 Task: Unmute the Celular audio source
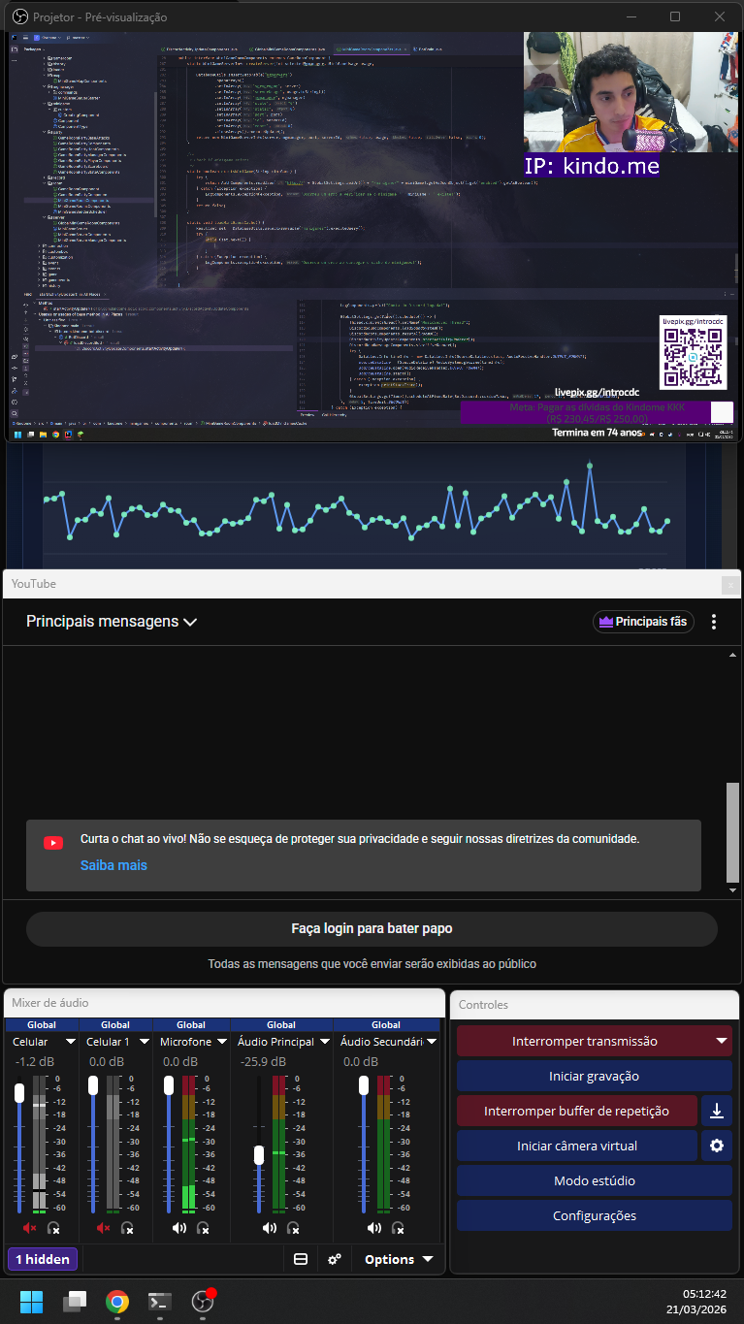point(29,1228)
